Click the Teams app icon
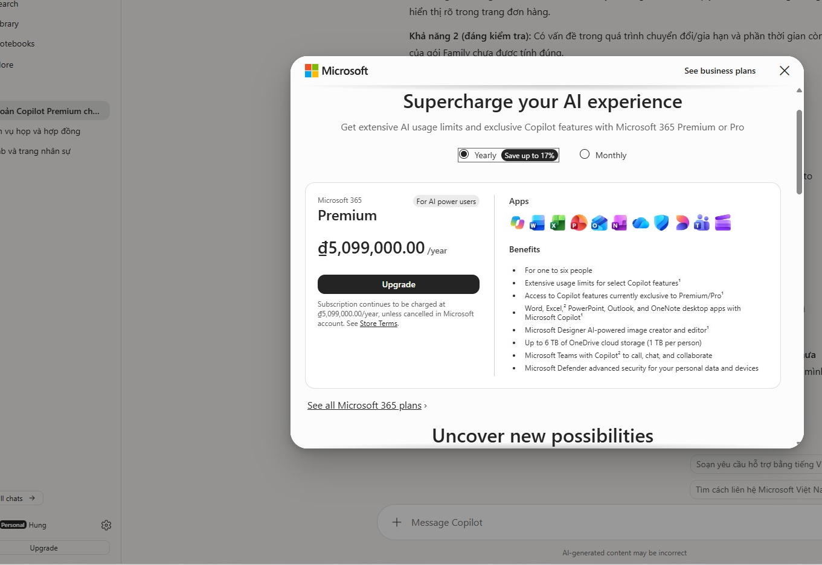Viewport: 822px width, 565px height. click(702, 223)
